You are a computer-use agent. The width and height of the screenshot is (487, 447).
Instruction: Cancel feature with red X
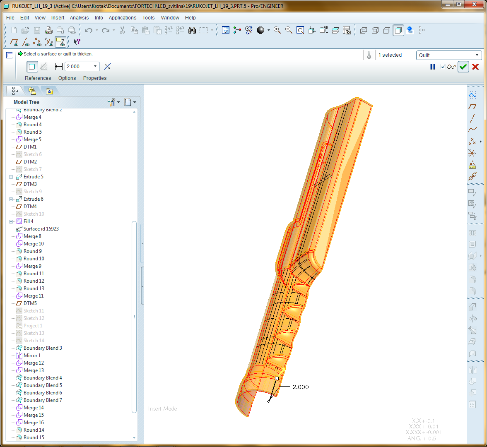pyautogui.click(x=475, y=67)
